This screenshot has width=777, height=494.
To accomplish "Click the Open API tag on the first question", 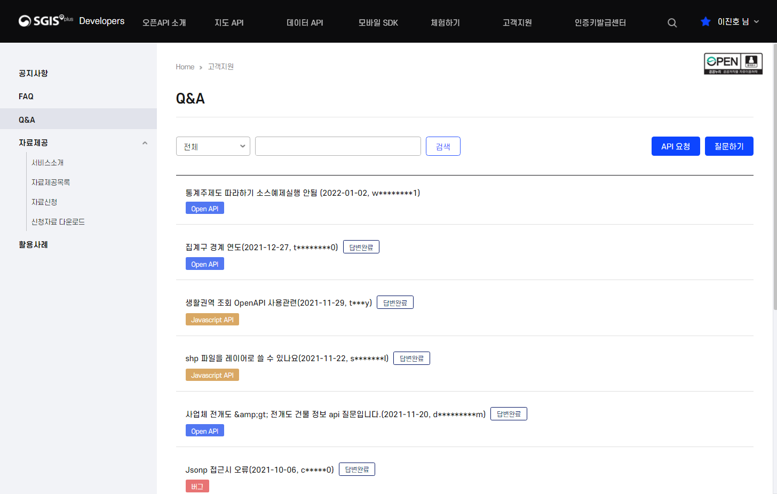I will (x=204, y=208).
